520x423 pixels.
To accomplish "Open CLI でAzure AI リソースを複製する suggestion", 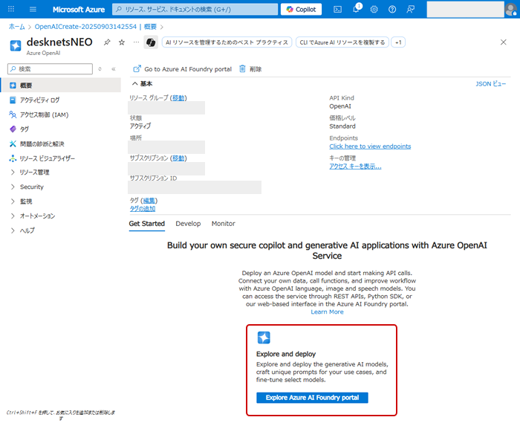I will 342,42.
